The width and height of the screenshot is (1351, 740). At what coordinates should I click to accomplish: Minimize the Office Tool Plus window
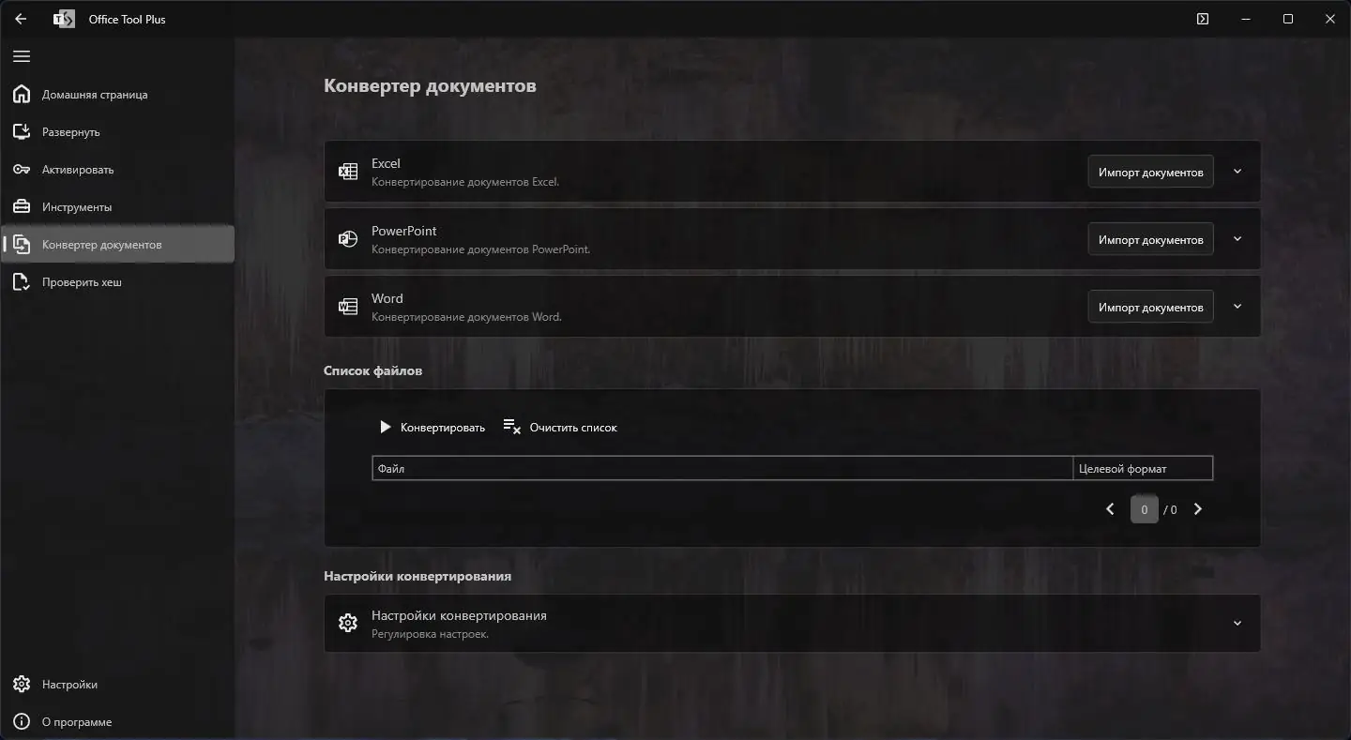click(x=1245, y=19)
